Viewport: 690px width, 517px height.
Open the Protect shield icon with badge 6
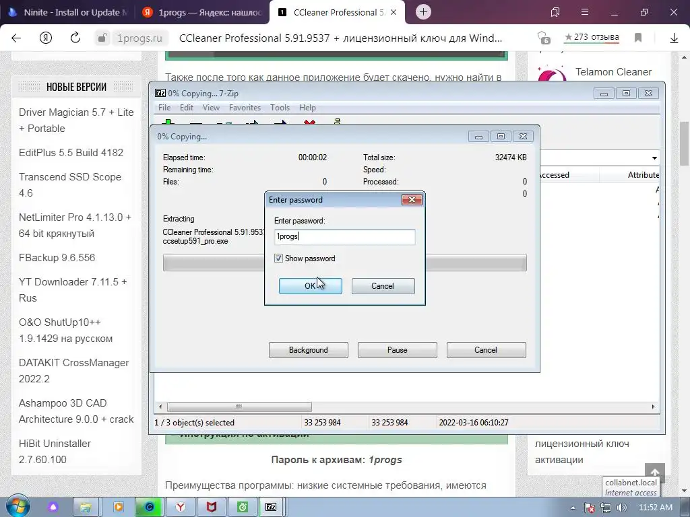(x=544, y=38)
